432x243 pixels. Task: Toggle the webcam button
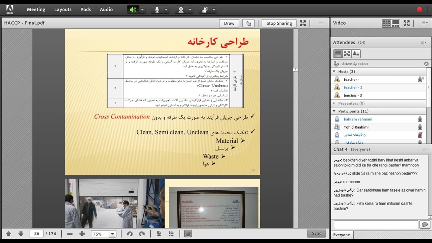point(181,10)
